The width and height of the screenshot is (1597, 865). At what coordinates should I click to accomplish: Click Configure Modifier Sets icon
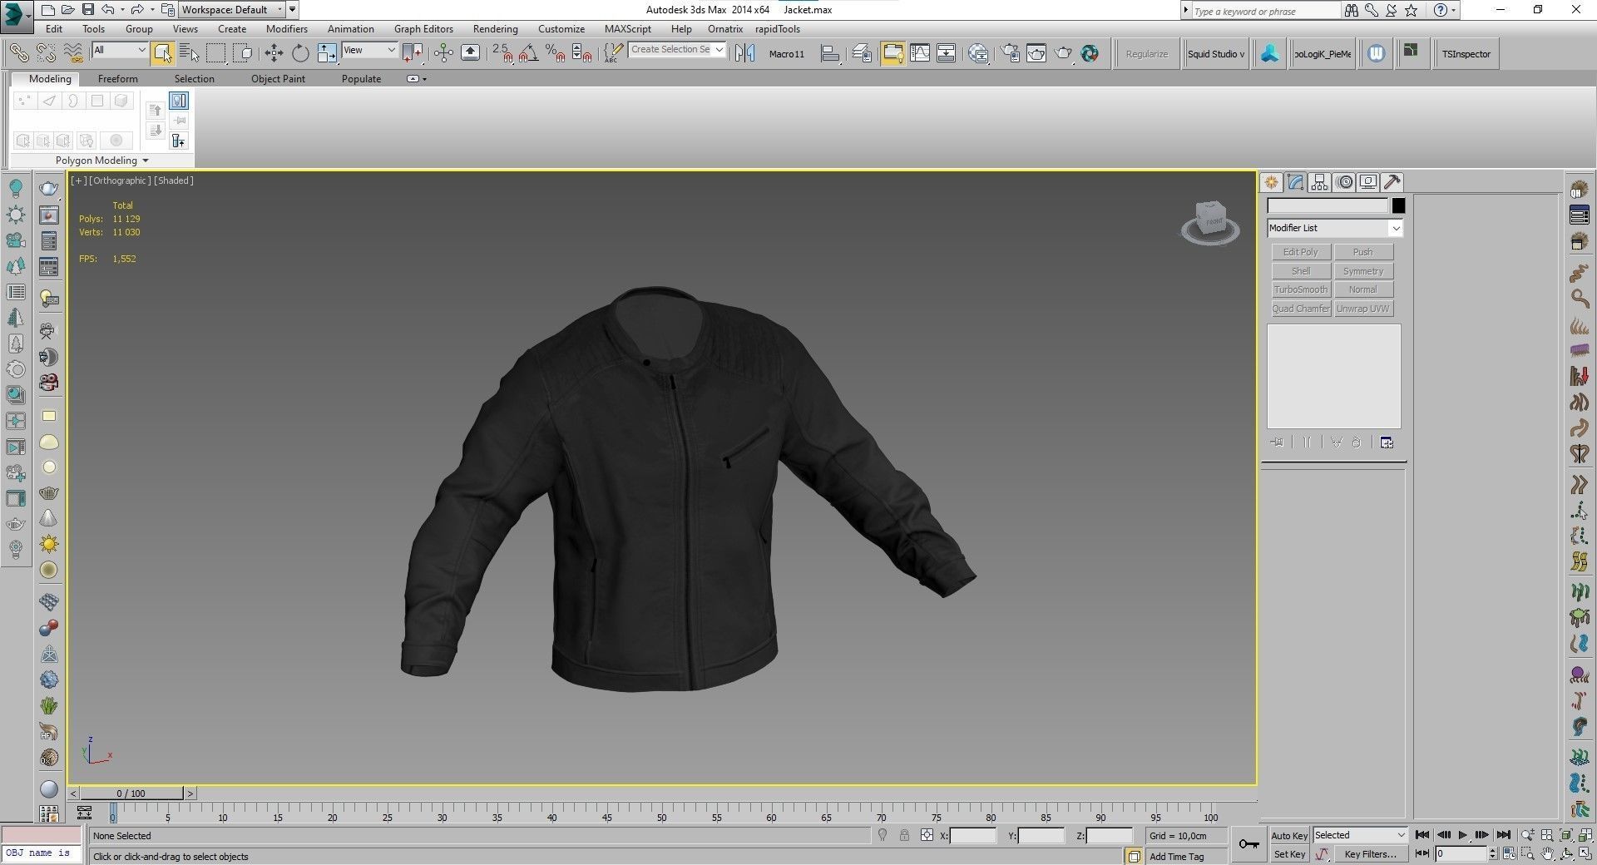click(1387, 442)
